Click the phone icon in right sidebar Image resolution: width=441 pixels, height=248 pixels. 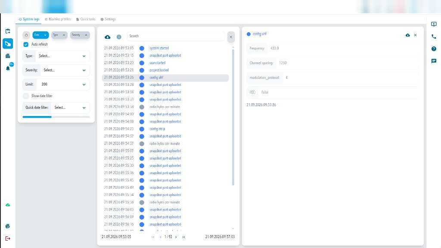434,37
